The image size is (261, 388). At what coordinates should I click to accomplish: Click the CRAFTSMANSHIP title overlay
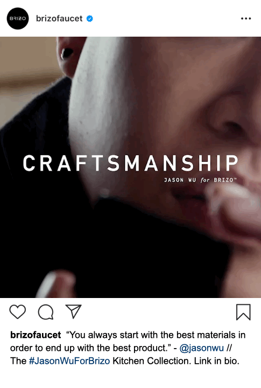tap(130, 163)
